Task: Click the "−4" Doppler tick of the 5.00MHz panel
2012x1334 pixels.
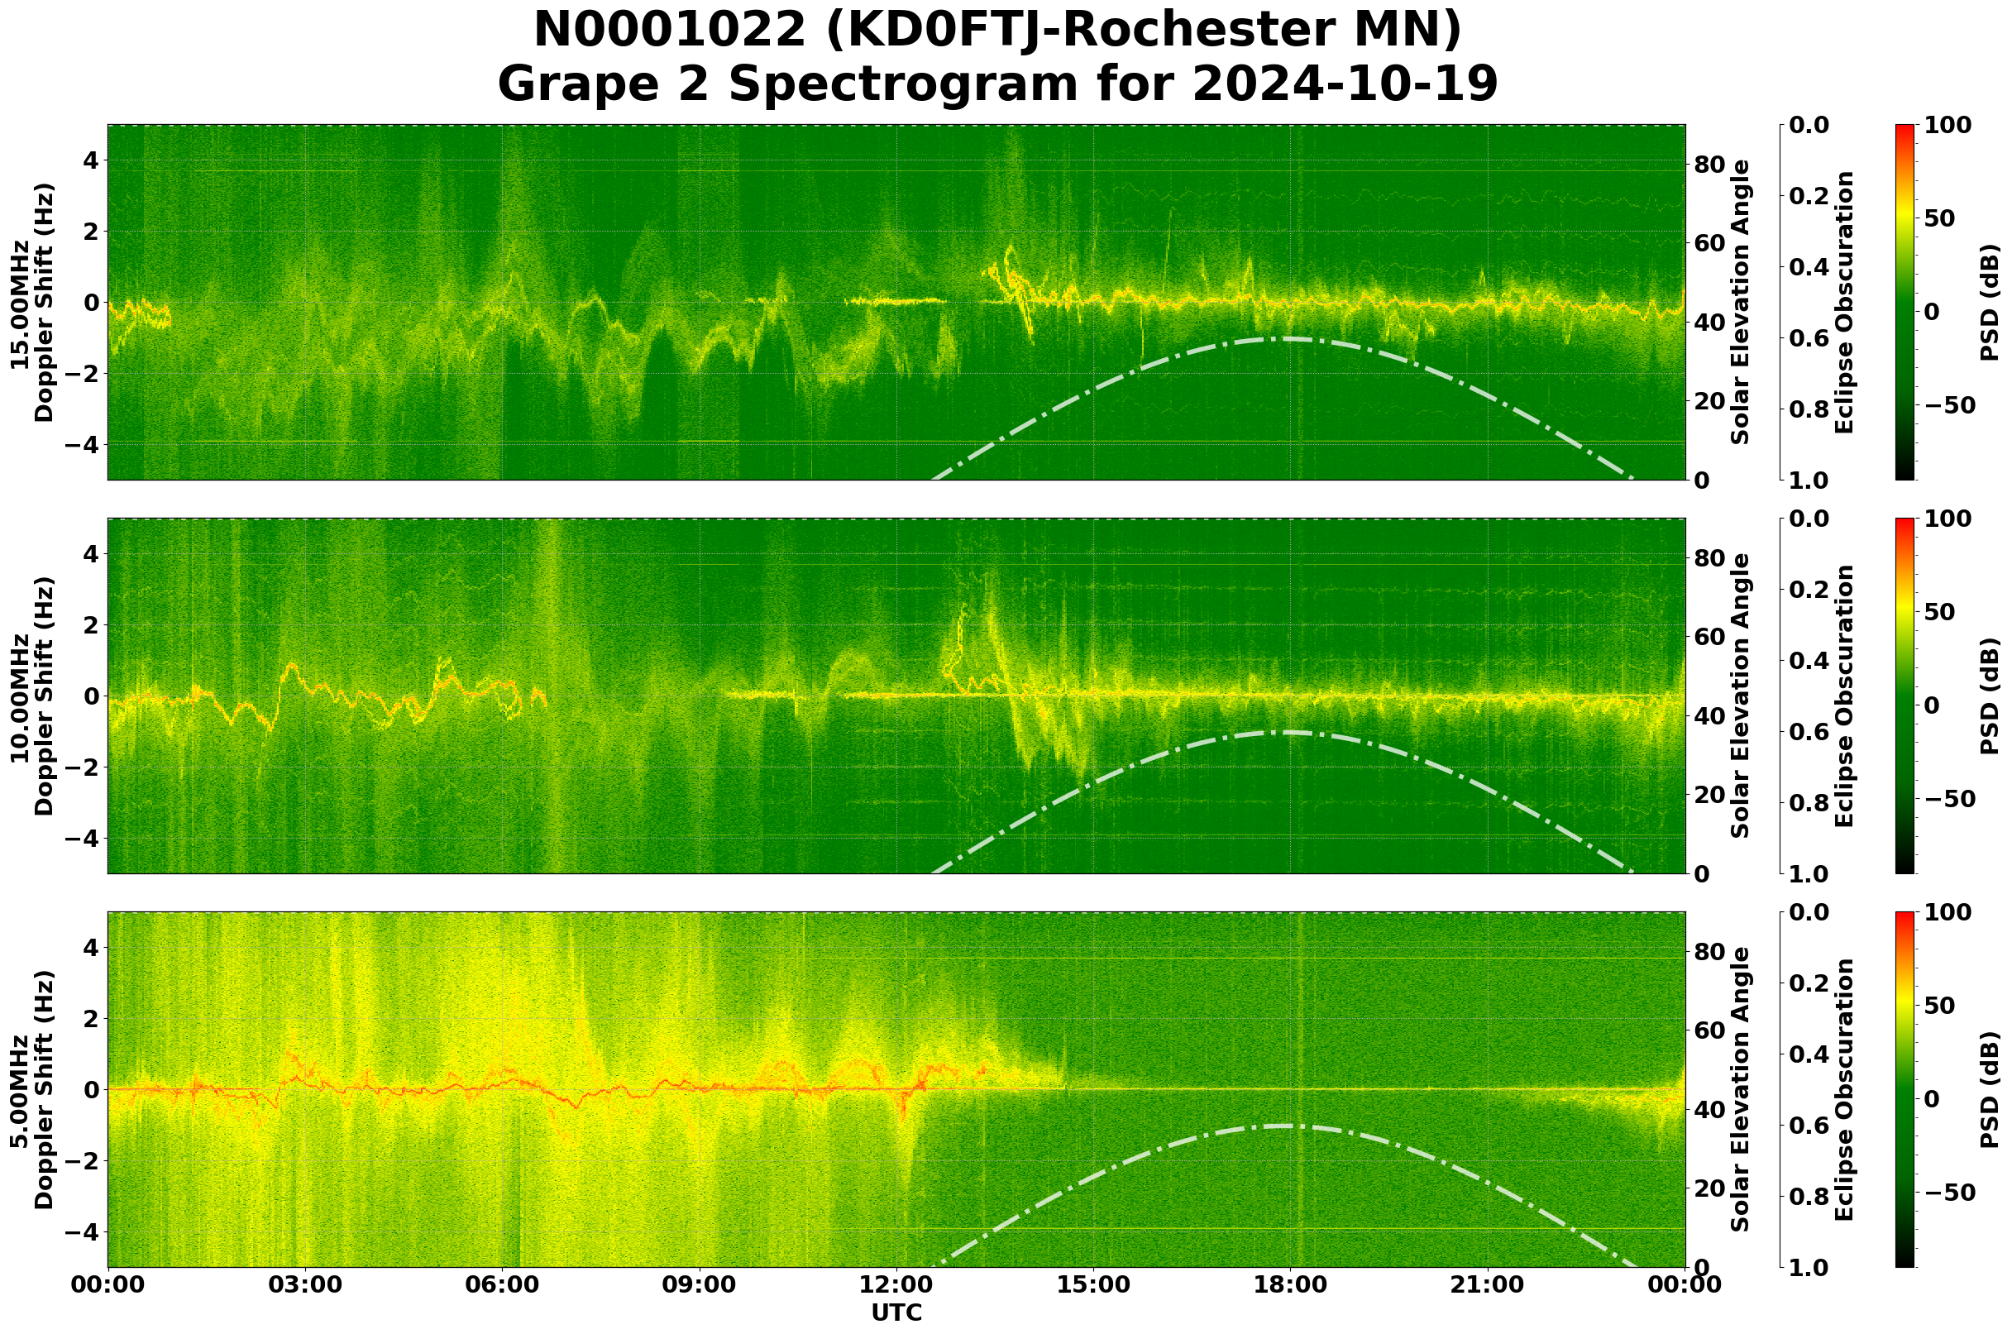Action: (x=81, y=1232)
